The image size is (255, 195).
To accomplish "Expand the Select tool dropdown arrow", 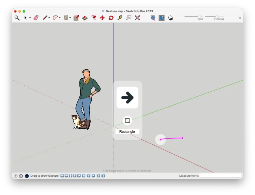I will 30,18.
